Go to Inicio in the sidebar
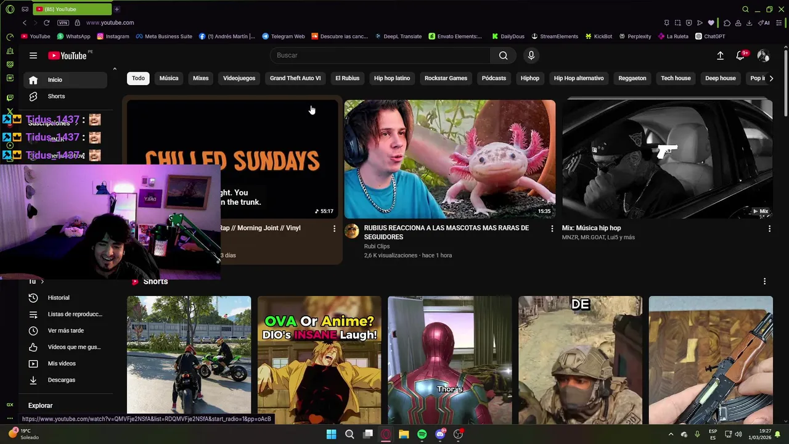 point(65,80)
